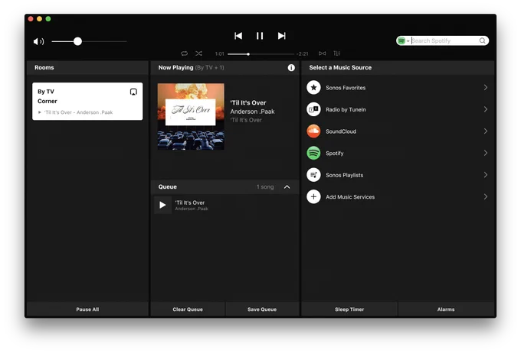
Task: Click the Rooms panel header
Action: click(87, 67)
